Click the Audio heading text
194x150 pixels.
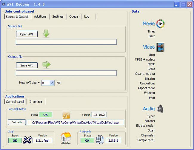click(149, 109)
